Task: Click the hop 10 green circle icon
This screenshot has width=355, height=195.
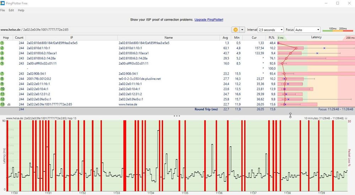Action: (2, 89)
